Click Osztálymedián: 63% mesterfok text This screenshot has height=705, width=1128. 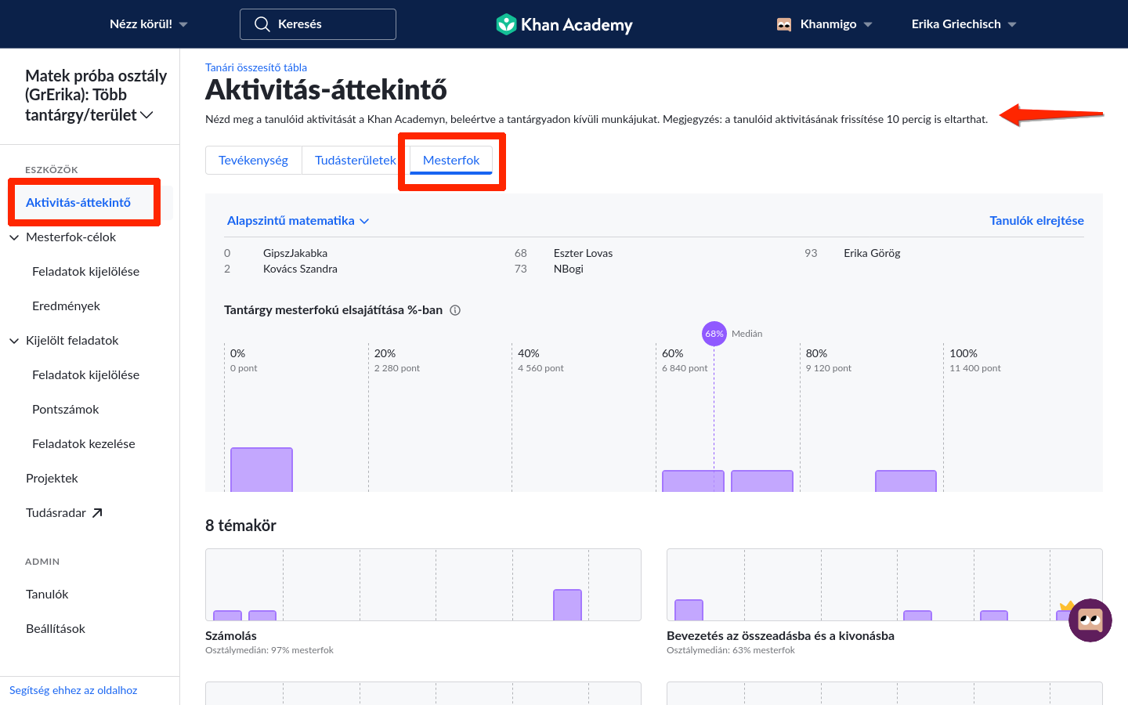point(731,650)
